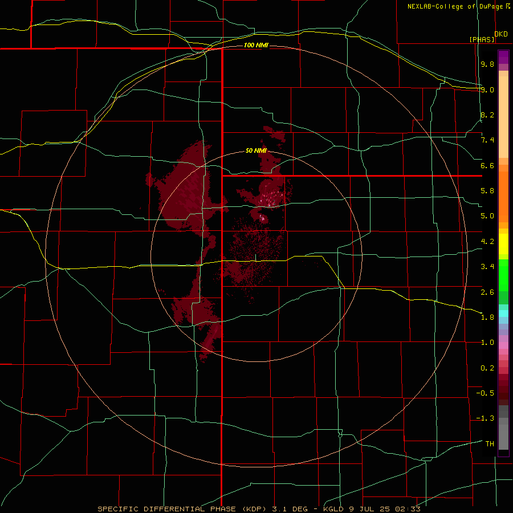Click the 50 NMI range ring label
Image resolution: width=513 pixels, height=513 pixels.
pyautogui.click(x=256, y=150)
